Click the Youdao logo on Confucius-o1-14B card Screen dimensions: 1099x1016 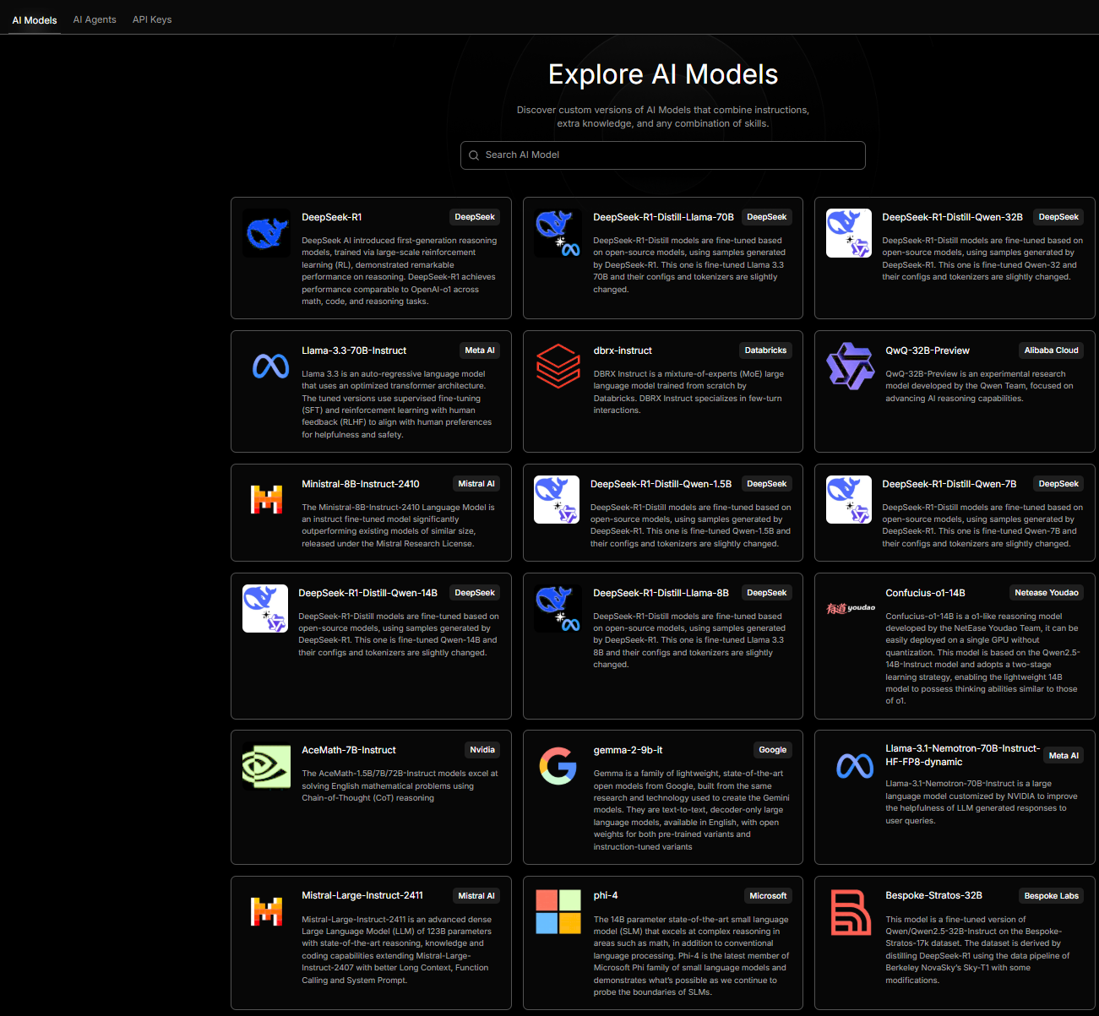(851, 608)
